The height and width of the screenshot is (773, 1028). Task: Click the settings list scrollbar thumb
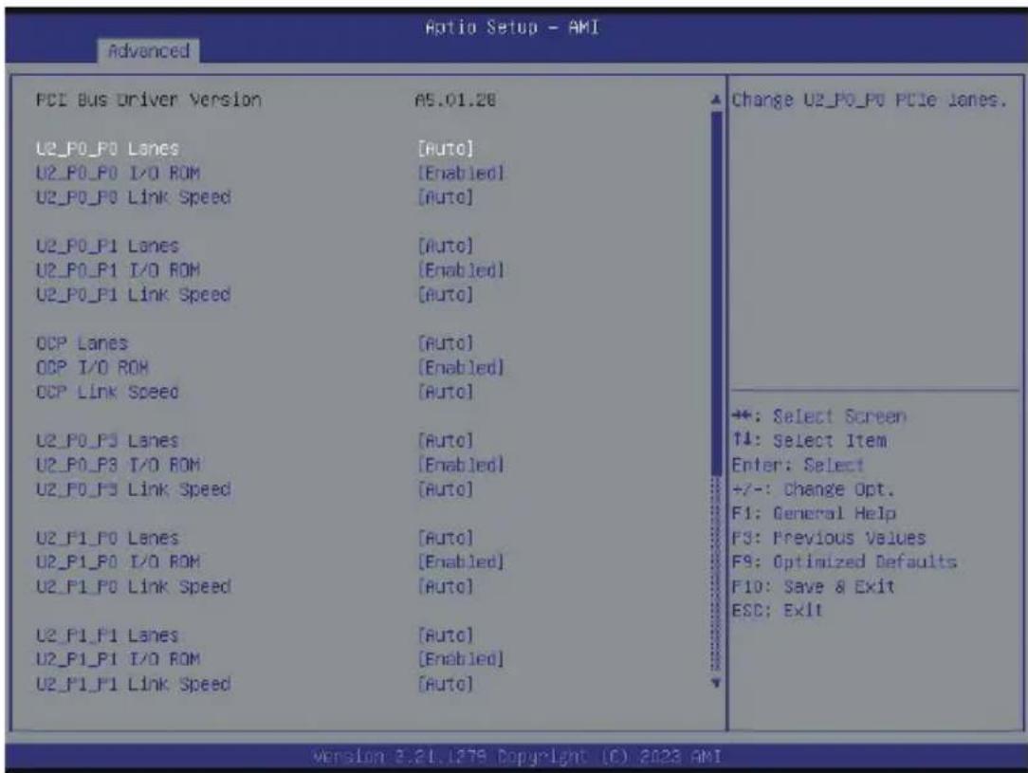716,292
